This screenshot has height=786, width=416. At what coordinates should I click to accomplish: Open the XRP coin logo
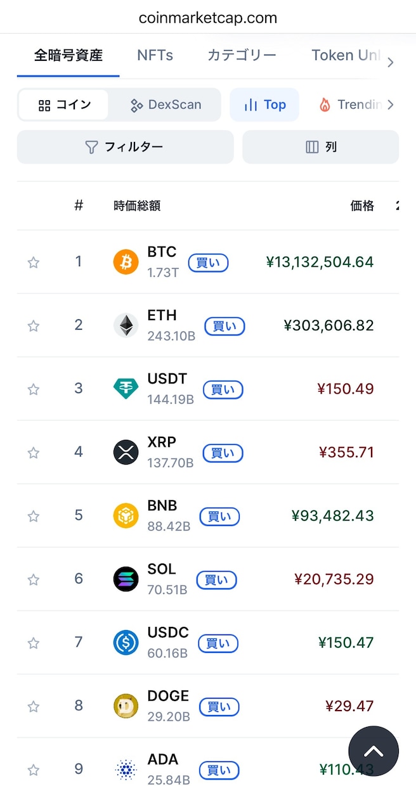pyautogui.click(x=126, y=452)
